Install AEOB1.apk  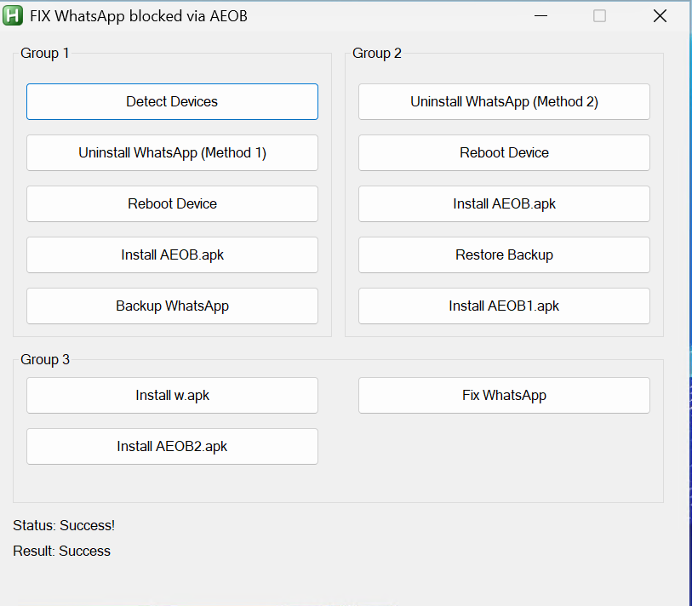[504, 306]
